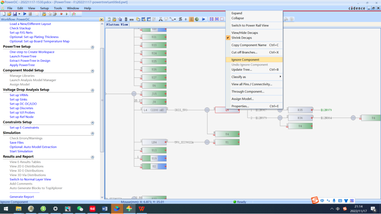Image resolution: width=381 pixels, height=214 pixels.
Task: Select Switch to Power Rail View
Action: [254, 25]
